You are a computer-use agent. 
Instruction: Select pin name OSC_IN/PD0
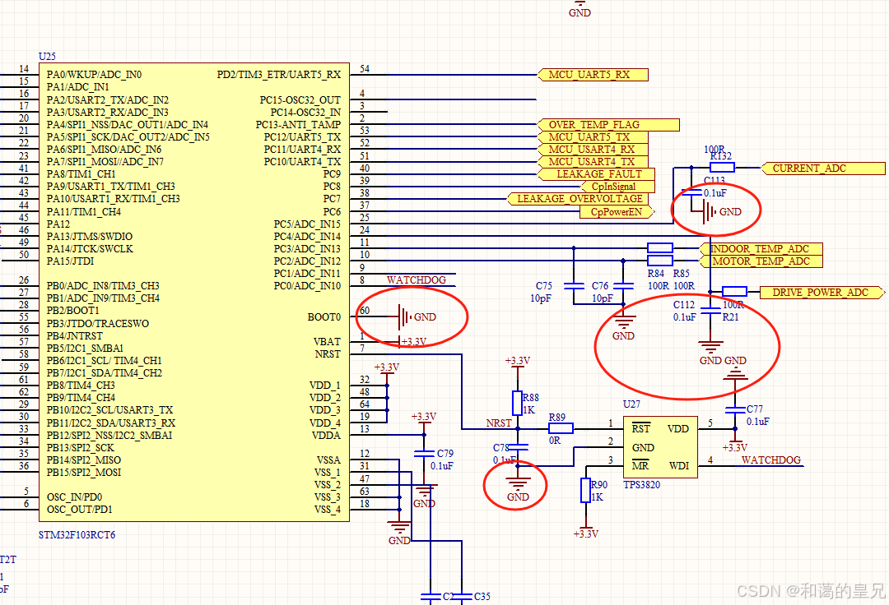(74, 496)
